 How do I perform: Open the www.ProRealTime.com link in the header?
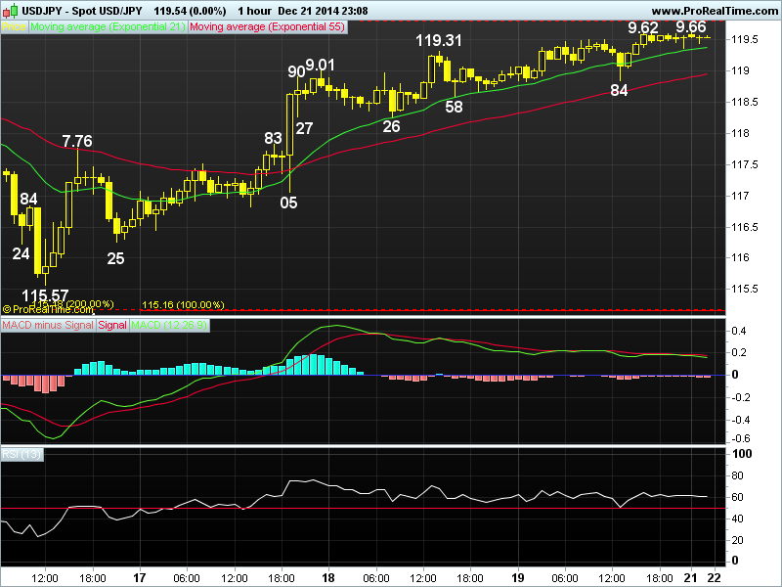(715, 11)
